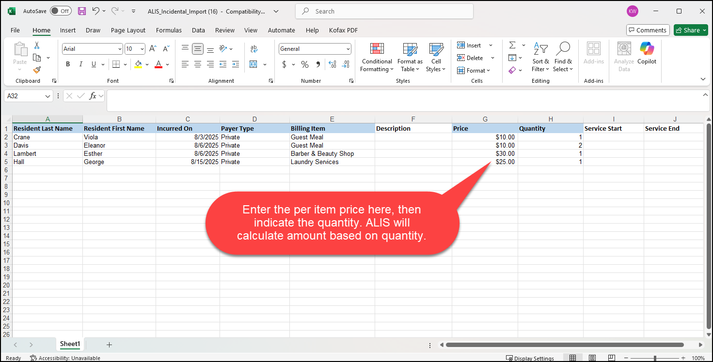
Task: Open the Fill Color dropdown arrow
Action: (x=147, y=64)
